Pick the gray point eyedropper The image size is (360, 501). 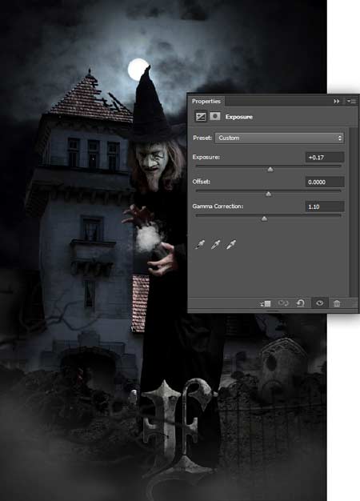(216, 245)
